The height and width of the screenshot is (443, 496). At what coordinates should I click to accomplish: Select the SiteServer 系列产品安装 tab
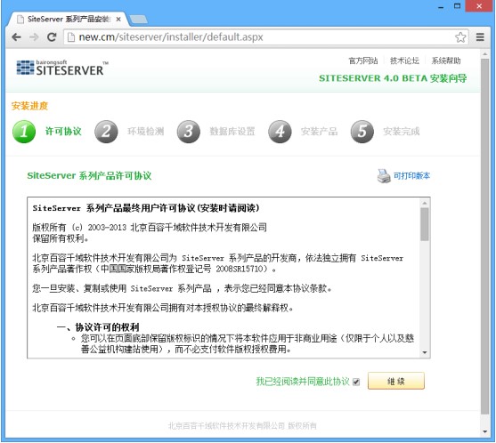click(68, 19)
